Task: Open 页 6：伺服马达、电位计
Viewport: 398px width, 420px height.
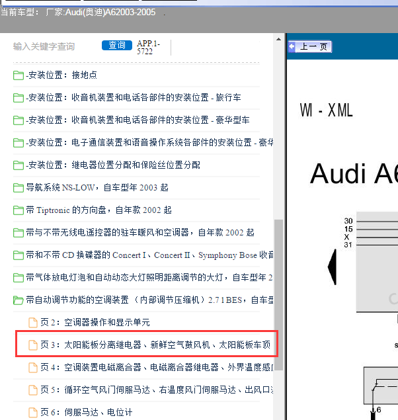Action: pyautogui.click(x=87, y=413)
